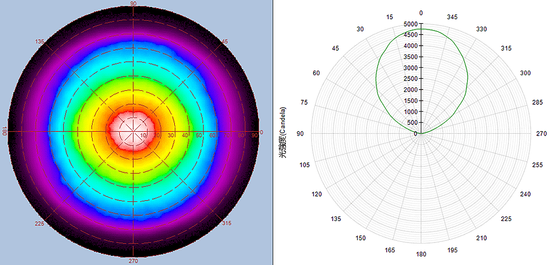Click the 330 degree label on polar chart
551x265 pixels.
(x=481, y=29)
